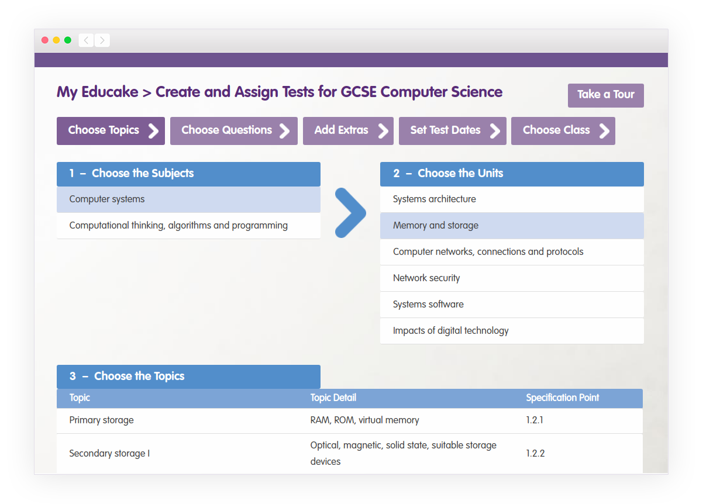The height and width of the screenshot is (504, 713).
Task: Select the Computer systems subject
Action: pyautogui.click(x=188, y=199)
